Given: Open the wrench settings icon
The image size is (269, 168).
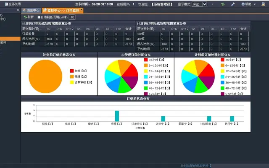Looking at the screenshot, I should coord(233,4).
